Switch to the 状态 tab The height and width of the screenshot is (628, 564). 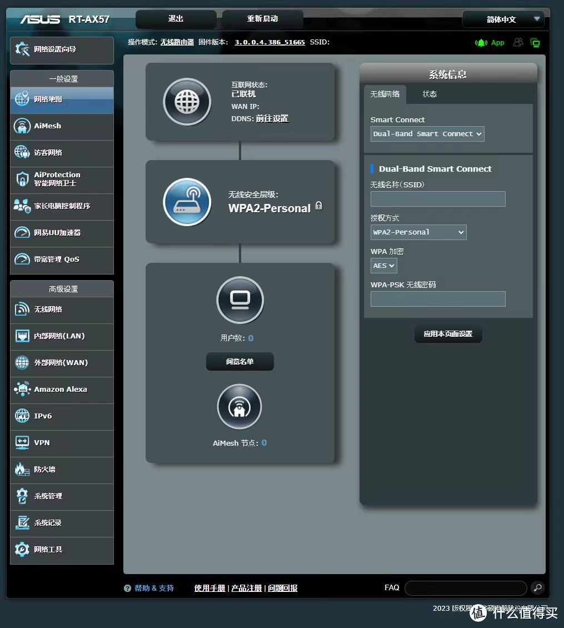click(x=430, y=94)
